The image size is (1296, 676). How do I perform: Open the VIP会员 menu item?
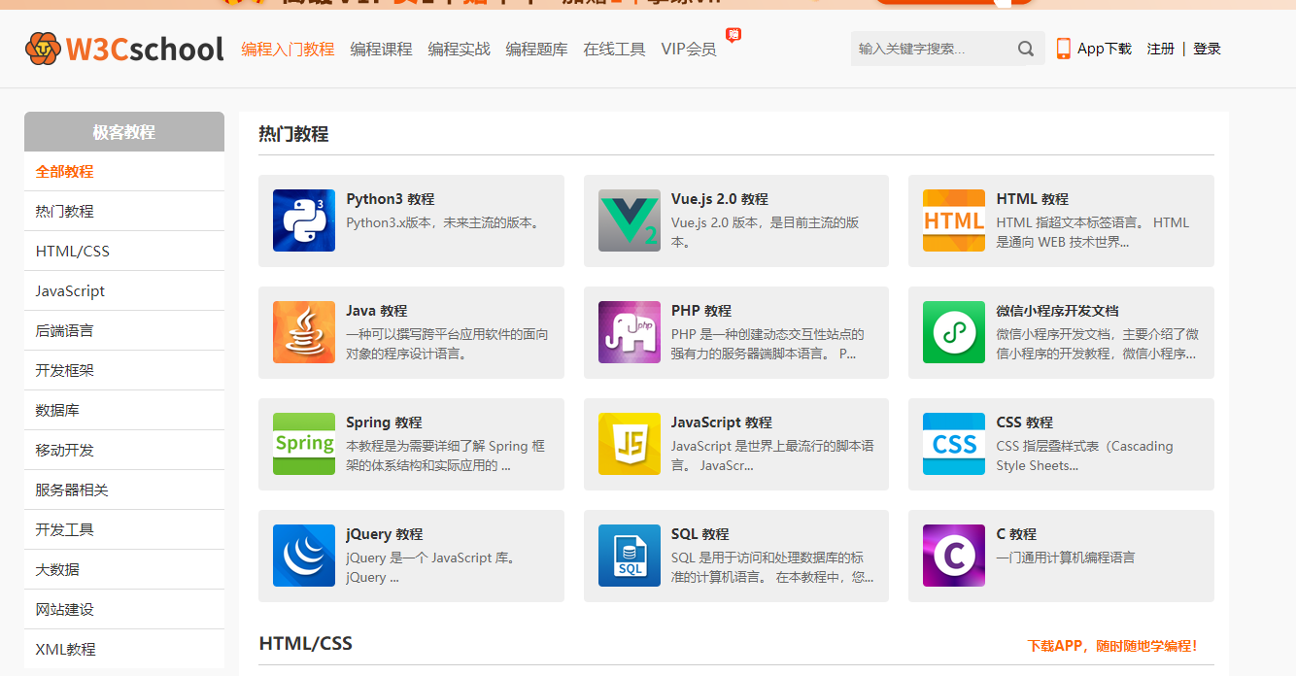pyautogui.click(x=689, y=49)
